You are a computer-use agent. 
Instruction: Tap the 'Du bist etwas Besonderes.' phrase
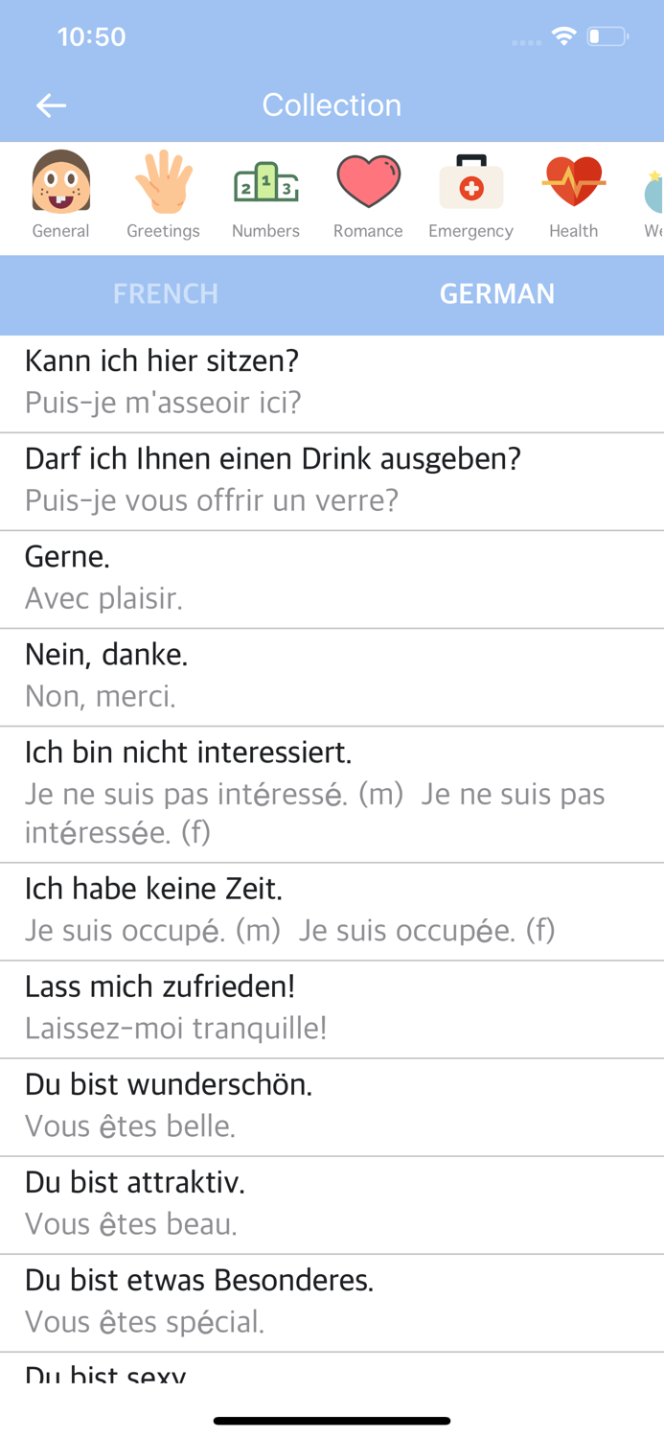click(332, 1301)
